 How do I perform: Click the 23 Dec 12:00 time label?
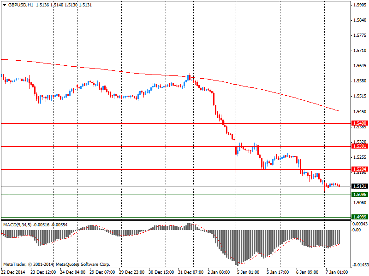coord(43,272)
